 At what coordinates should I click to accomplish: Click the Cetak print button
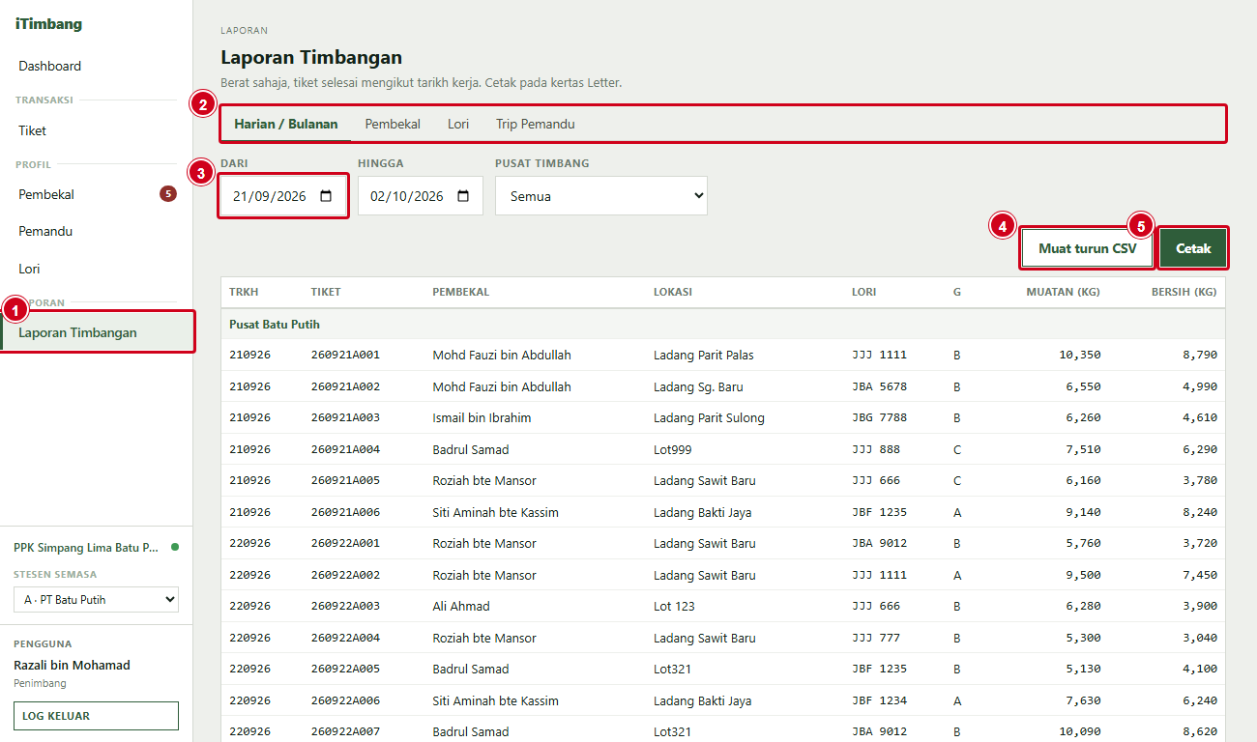1193,248
